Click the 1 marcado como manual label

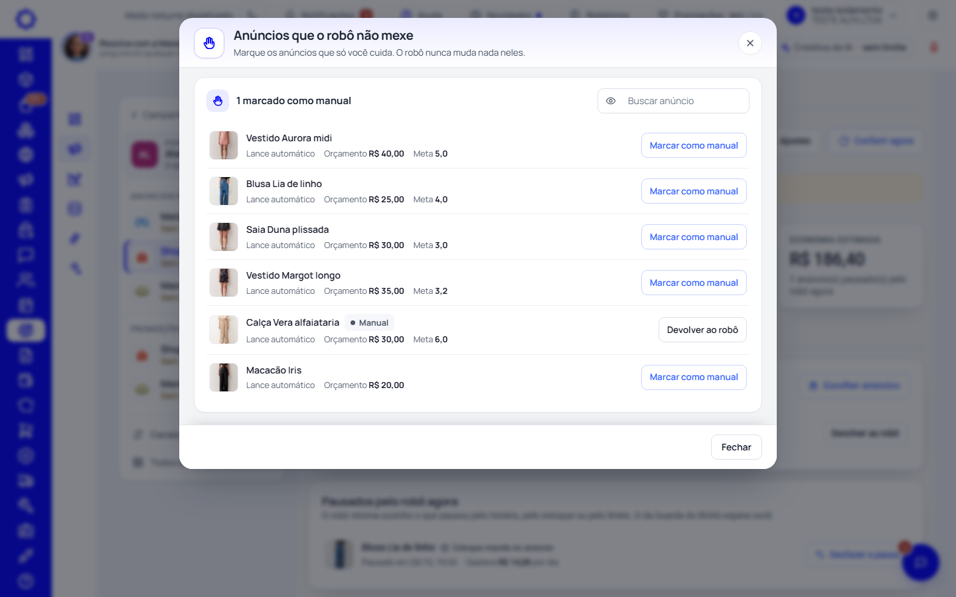293,101
